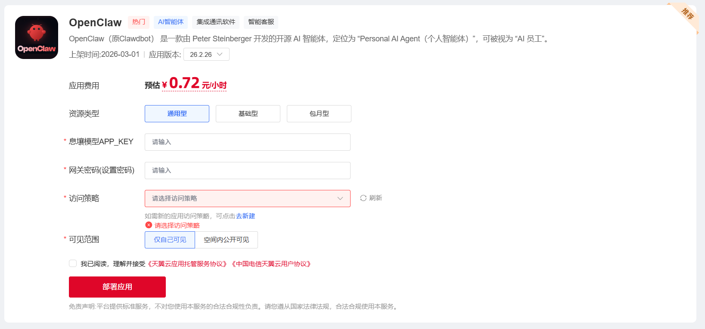Click the AI智能体 tag

(171, 22)
